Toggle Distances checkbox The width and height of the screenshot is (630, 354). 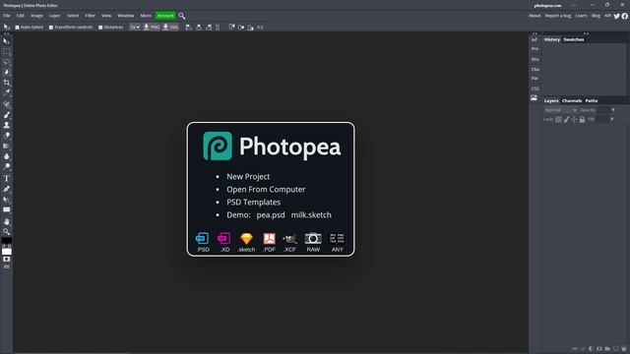[100, 28]
